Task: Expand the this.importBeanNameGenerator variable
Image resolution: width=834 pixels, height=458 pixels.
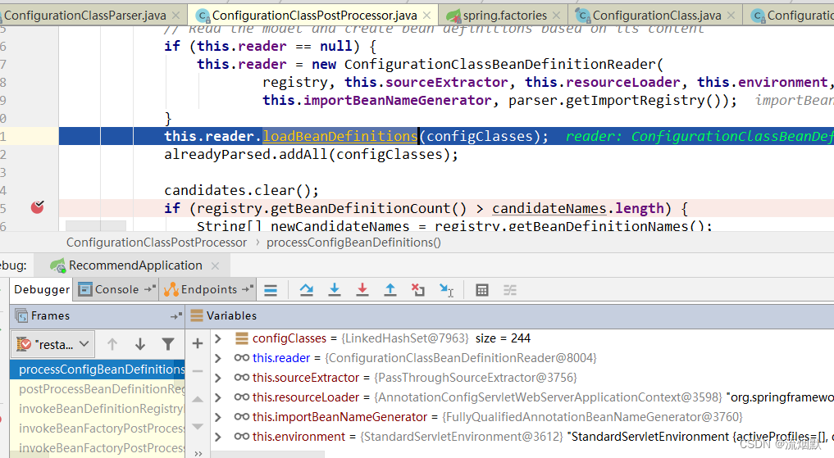Action: (217, 416)
